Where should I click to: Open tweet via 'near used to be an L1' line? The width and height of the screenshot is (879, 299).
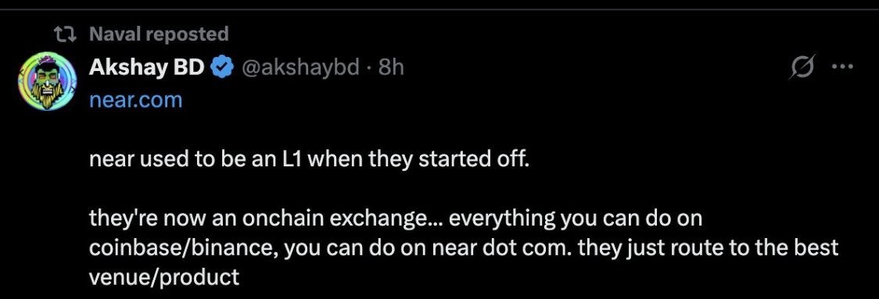[x=309, y=161]
